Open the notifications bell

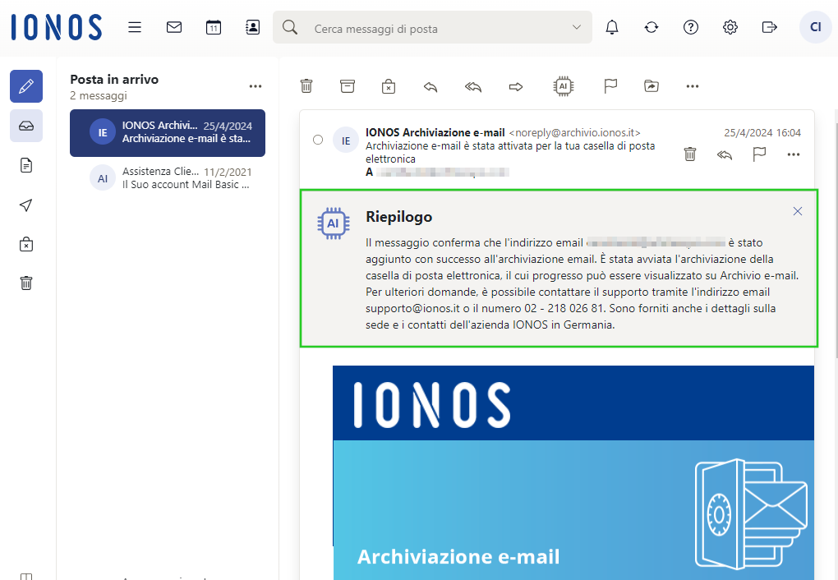click(612, 27)
